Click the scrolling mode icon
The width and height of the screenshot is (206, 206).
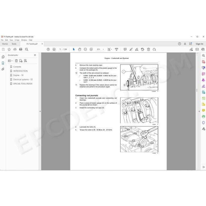point(117,49)
